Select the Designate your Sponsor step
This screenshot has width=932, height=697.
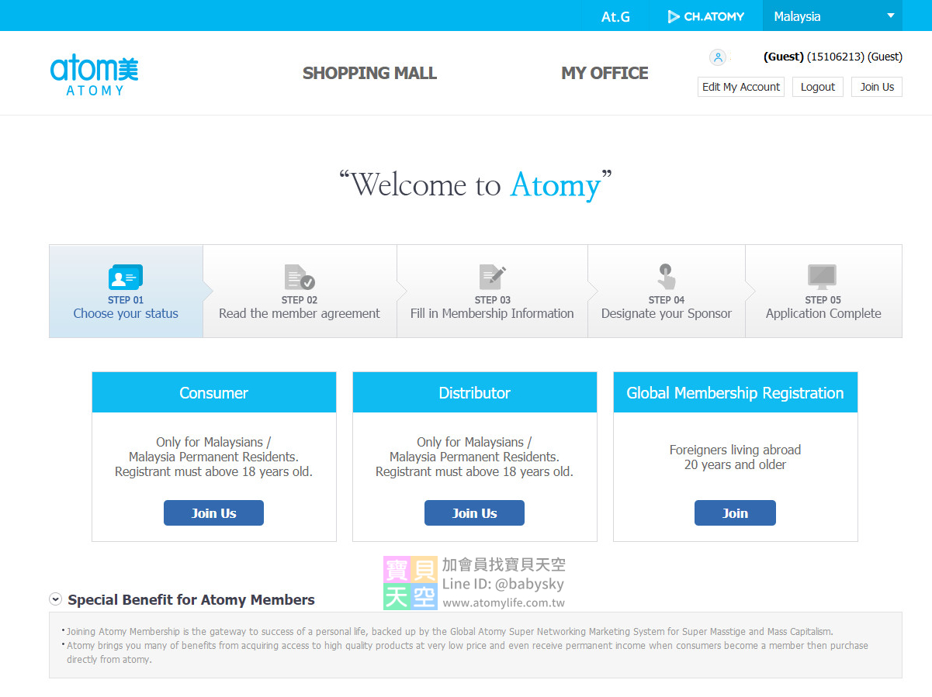[x=666, y=292]
